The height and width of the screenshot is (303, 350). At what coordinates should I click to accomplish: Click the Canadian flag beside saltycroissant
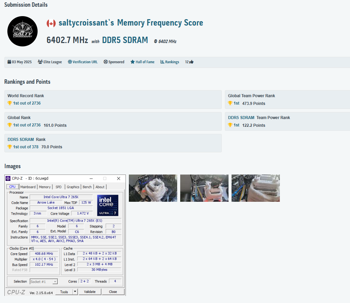51,23
